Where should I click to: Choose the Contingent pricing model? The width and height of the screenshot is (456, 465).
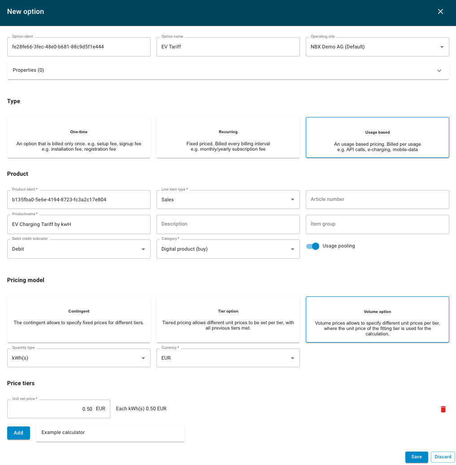tap(79, 319)
